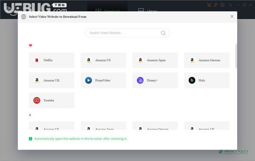
Task: Click the search magnifier icon
Action: coord(163,33)
